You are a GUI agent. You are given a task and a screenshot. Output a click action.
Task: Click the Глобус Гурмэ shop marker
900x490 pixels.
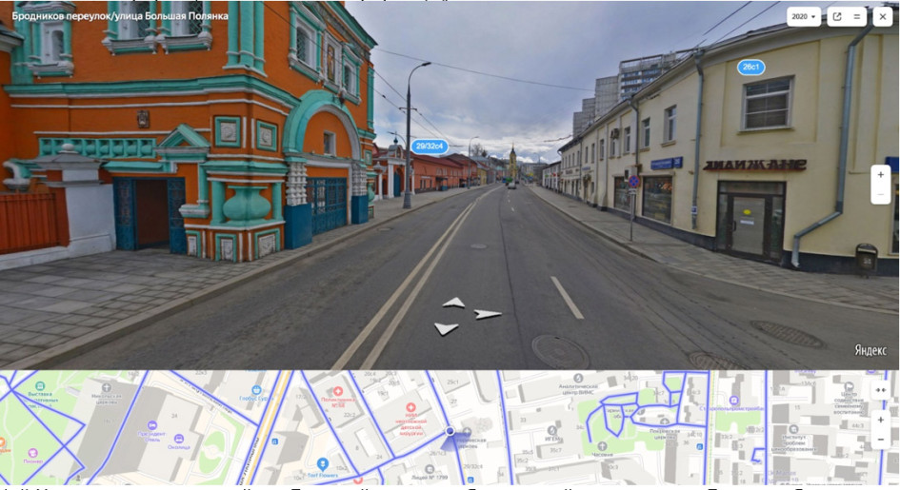256,391
